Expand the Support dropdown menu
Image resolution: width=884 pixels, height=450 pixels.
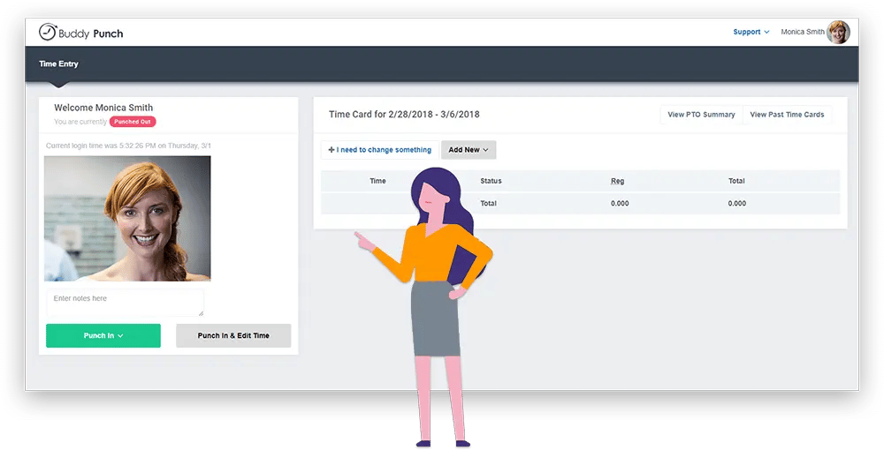[x=751, y=32]
